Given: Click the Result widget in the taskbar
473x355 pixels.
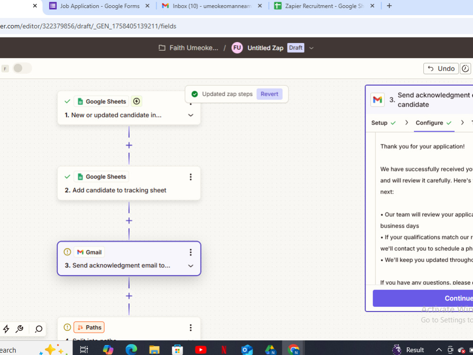Looking at the screenshot, I should pos(408,350).
